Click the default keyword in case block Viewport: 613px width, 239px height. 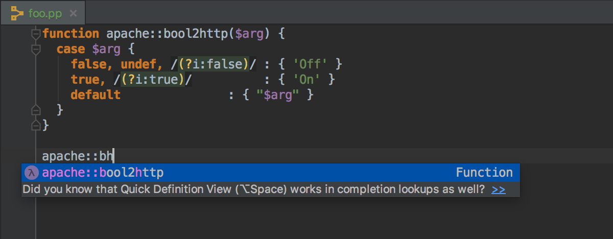(x=96, y=95)
